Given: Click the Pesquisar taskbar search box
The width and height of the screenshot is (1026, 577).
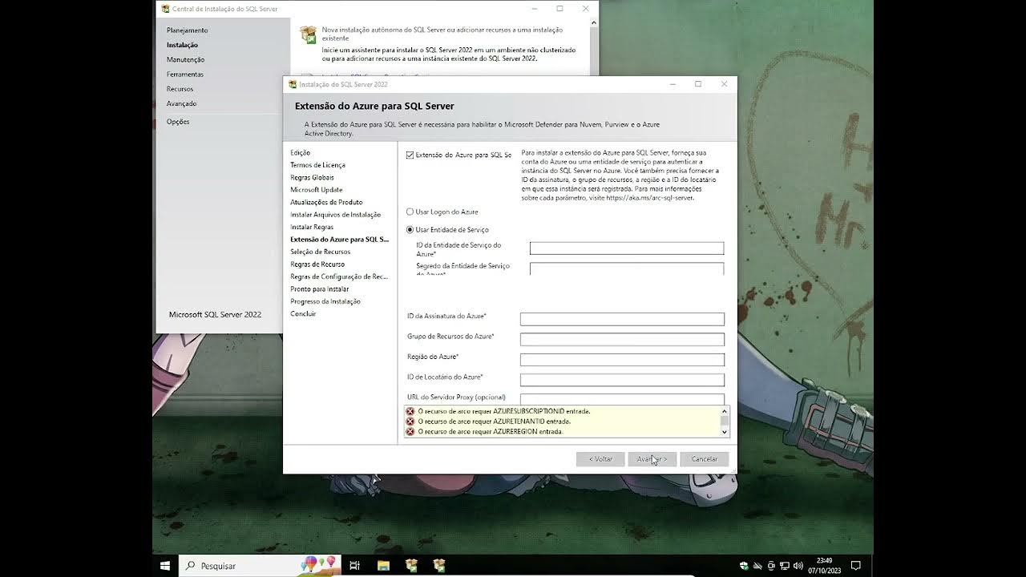Looking at the screenshot, I should point(260,566).
